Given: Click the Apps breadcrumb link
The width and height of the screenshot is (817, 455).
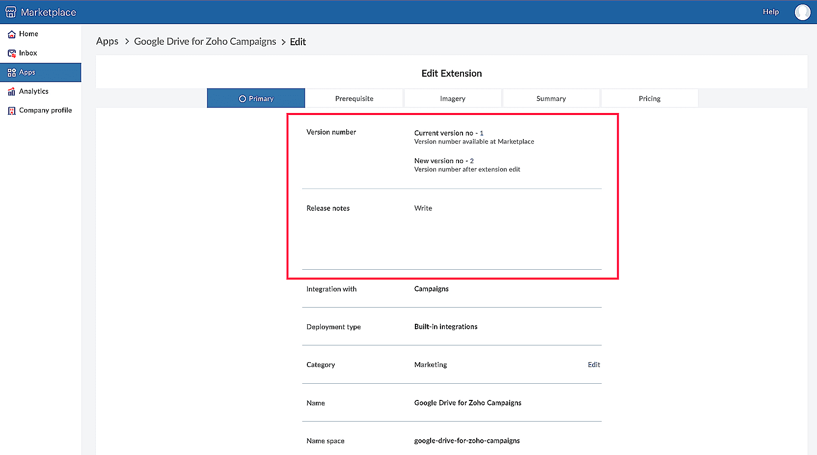Looking at the screenshot, I should (107, 41).
